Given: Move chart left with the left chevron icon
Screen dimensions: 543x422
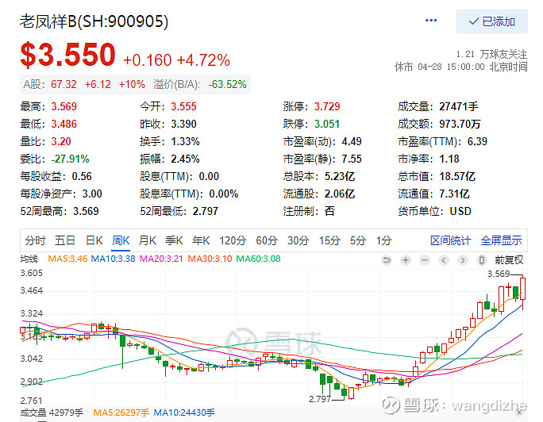Looking at the screenshot, I should (444, 259).
